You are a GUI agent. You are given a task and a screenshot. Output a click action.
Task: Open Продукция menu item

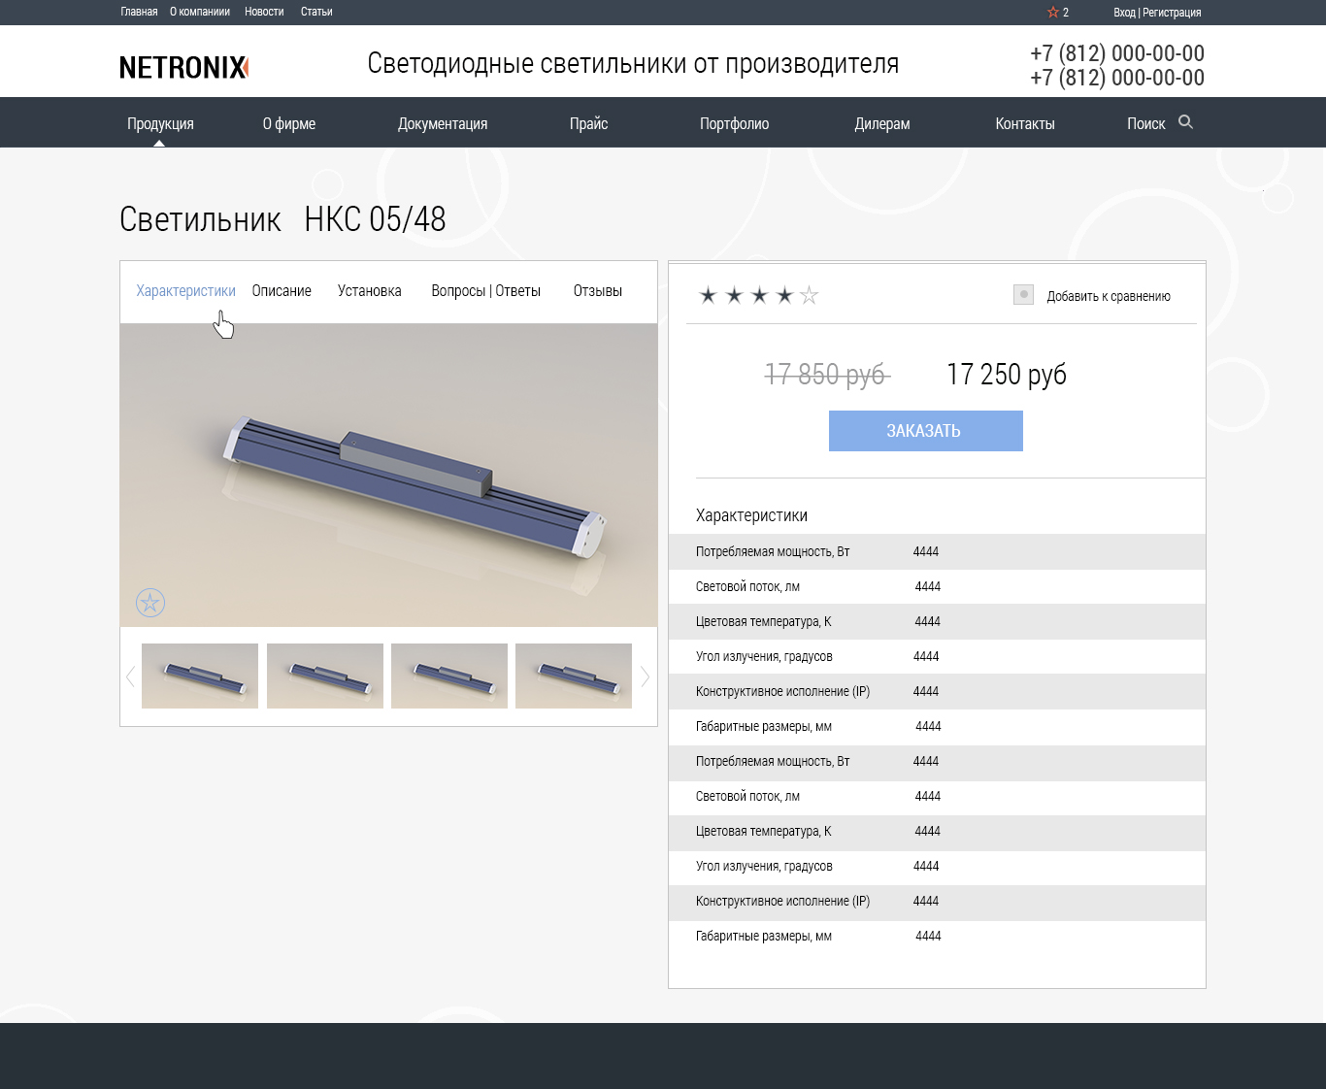160,123
